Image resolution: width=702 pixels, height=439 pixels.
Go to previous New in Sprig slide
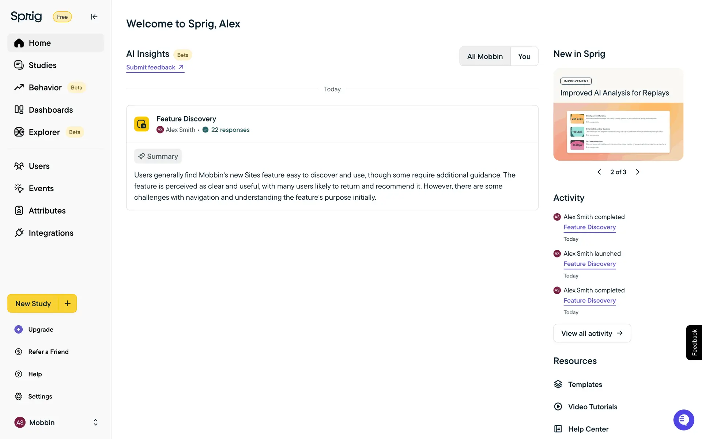click(x=599, y=172)
